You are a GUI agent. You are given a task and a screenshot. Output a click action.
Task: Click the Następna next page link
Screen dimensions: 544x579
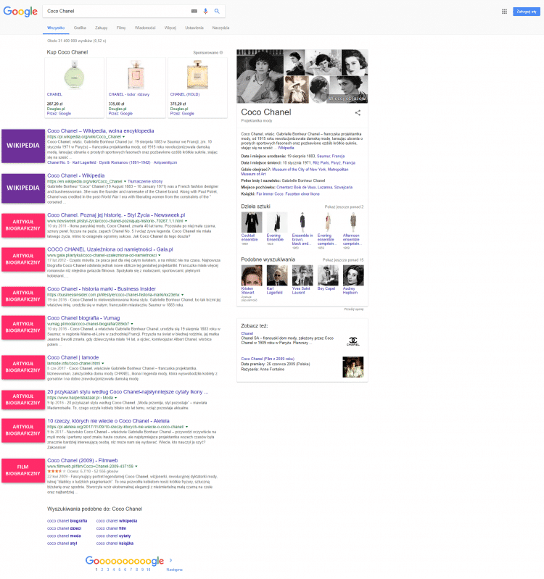click(174, 570)
